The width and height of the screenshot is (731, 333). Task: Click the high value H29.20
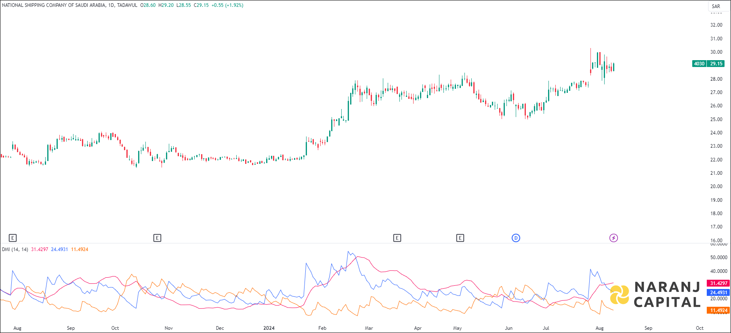pyautogui.click(x=166, y=5)
